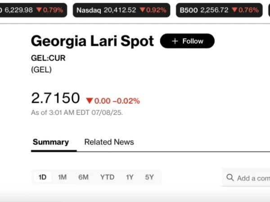Select the 1M chart range
Screen dimensions: 270x202
click(x=63, y=177)
